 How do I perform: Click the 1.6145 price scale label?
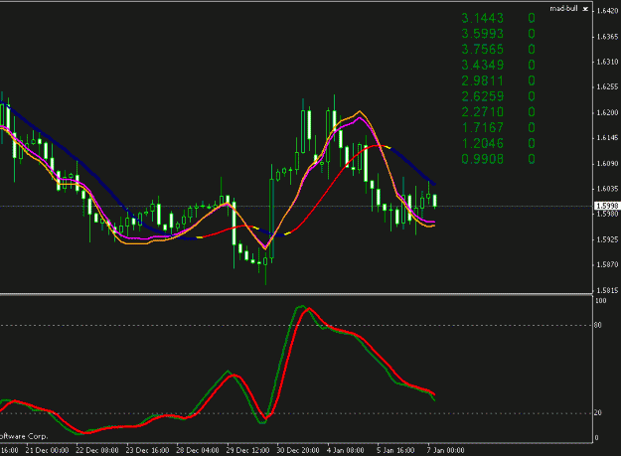[x=607, y=138]
